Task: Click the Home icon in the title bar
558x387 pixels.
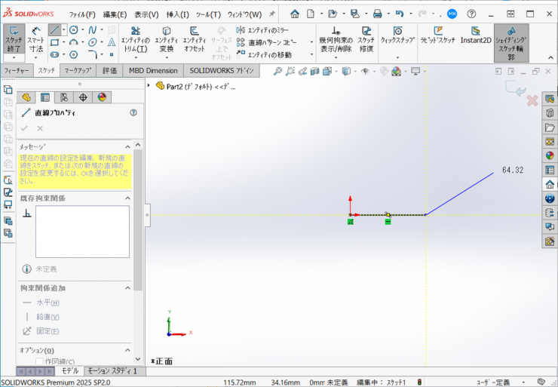Action: 294,14
